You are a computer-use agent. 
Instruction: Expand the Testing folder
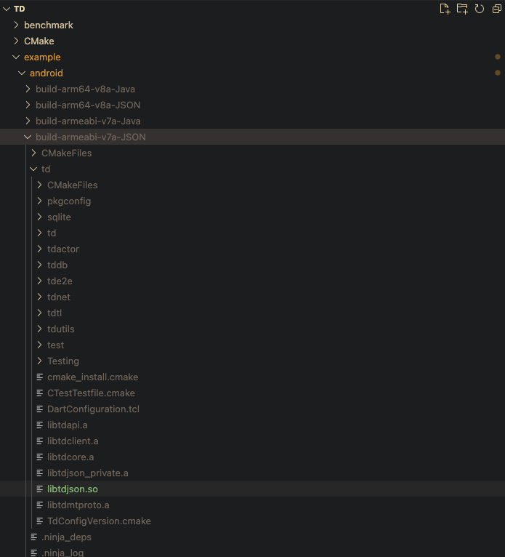(63, 361)
